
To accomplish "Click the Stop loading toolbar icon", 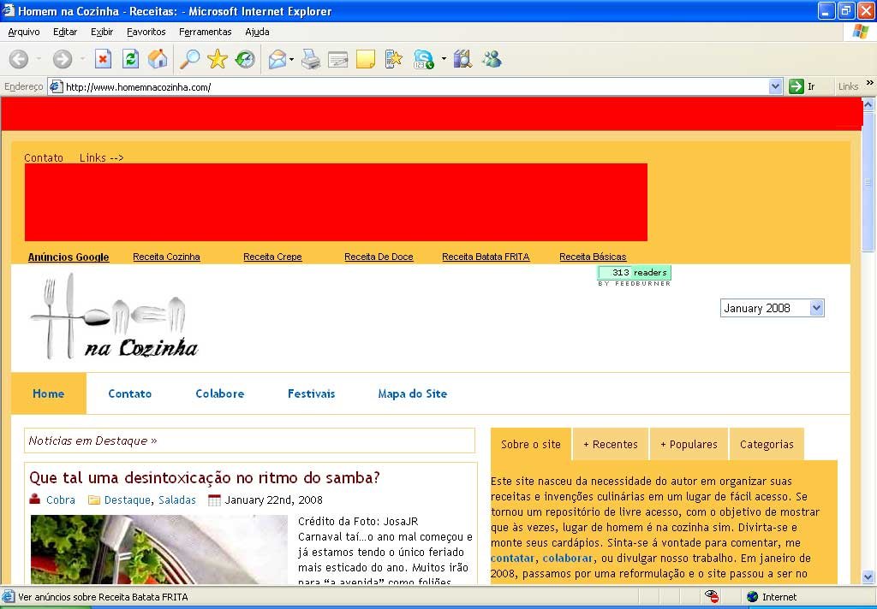I will coord(103,59).
